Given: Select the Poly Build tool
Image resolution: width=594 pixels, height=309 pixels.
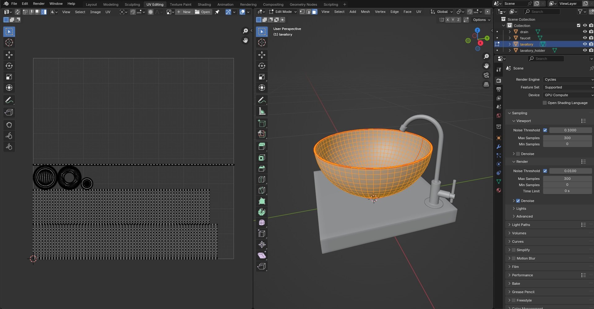Looking at the screenshot, I should pyautogui.click(x=262, y=201).
